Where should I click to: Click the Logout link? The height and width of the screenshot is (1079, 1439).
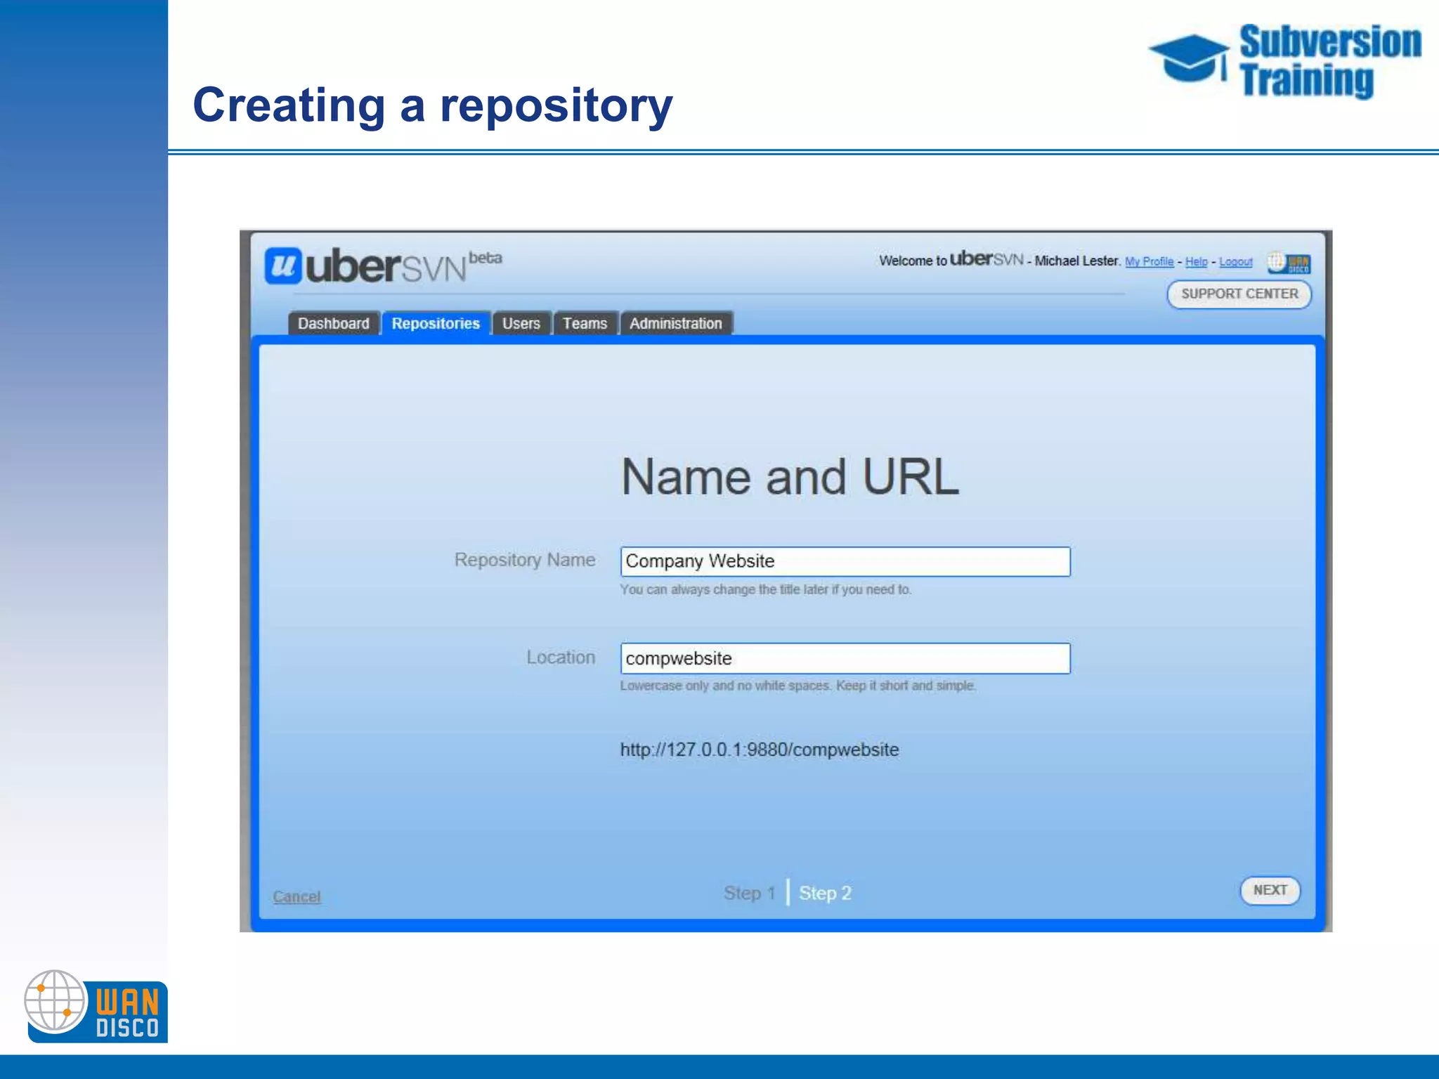point(1235,261)
